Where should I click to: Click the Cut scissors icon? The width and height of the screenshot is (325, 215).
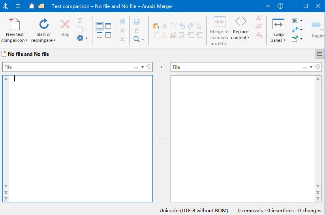pyautogui.click(x=164, y=26)
